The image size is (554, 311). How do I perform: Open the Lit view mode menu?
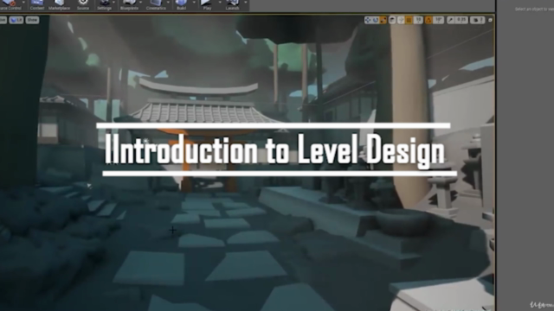(16, 20)
